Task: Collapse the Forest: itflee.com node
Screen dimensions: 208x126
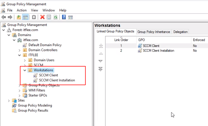Action: tap(4, 30)
